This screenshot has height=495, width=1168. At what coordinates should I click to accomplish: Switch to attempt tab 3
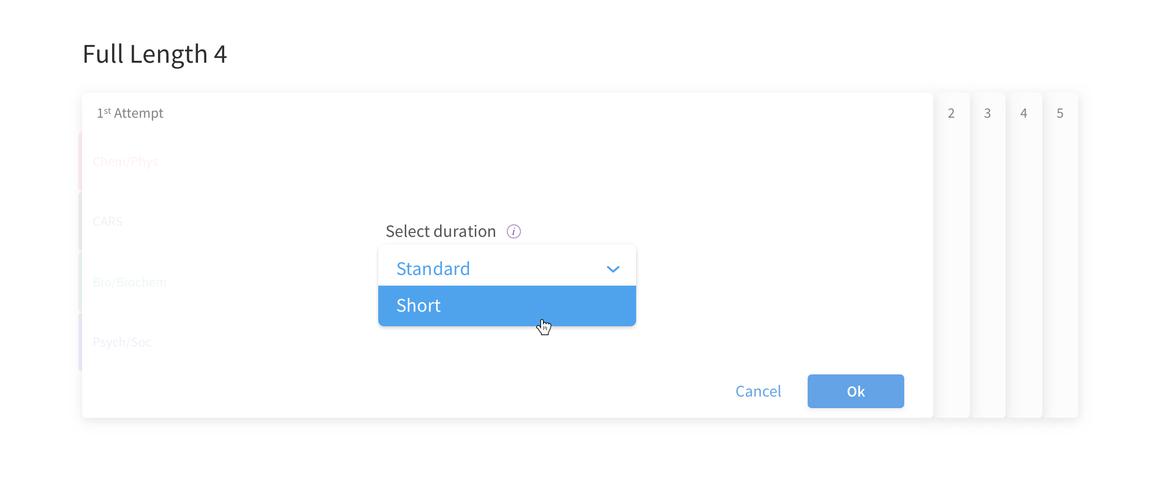tap(987, 113)
